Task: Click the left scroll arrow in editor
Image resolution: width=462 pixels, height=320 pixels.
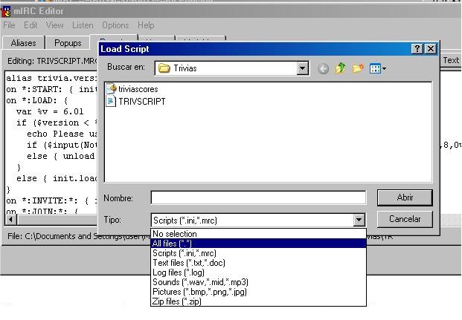Action: (11, 220)
